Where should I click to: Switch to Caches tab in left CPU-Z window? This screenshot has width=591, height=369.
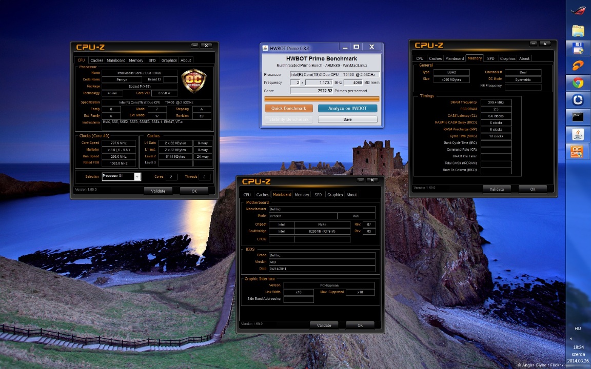click(x=96, y=60)
